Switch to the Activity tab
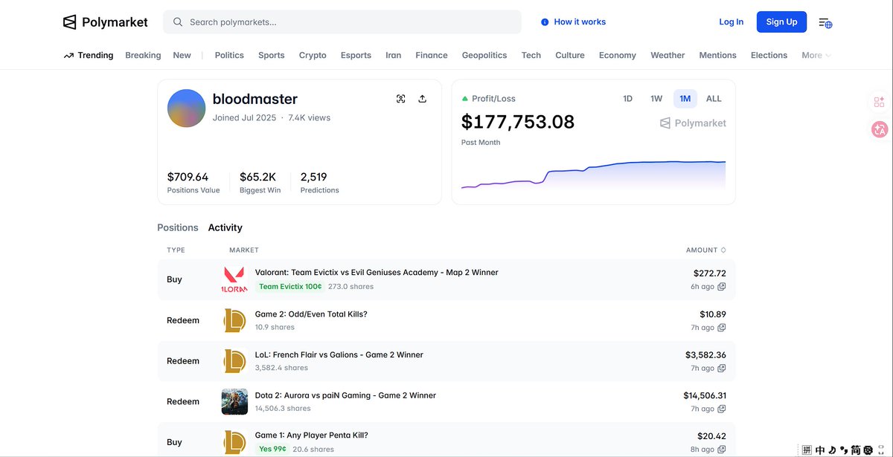This screenshot has height=457, width=893. tap(225, 227)
